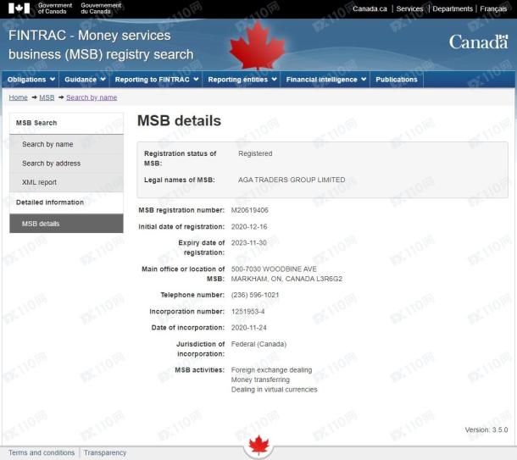Click the footer maple leaf emblem

tap(258, 445)
